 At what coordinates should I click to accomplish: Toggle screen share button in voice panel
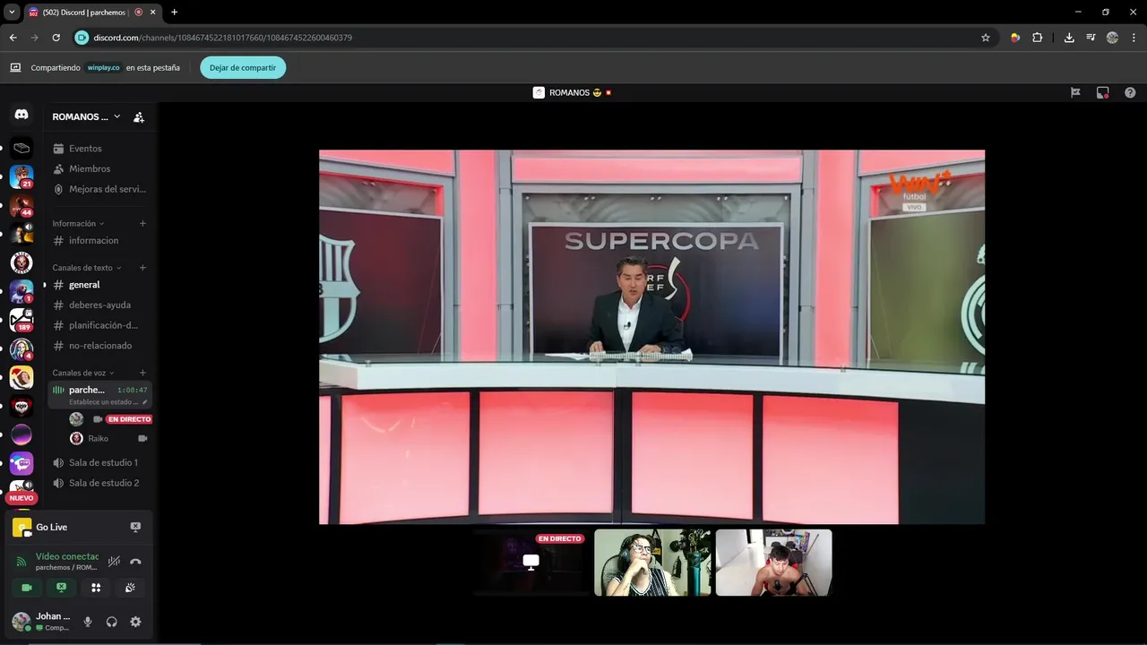(61, 588)
